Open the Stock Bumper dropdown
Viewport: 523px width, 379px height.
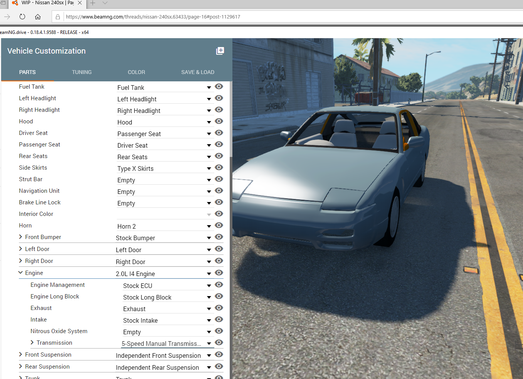point(164,238)
